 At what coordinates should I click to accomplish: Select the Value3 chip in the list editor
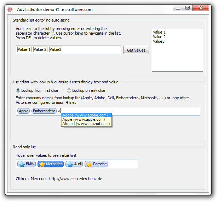(56, 50)
